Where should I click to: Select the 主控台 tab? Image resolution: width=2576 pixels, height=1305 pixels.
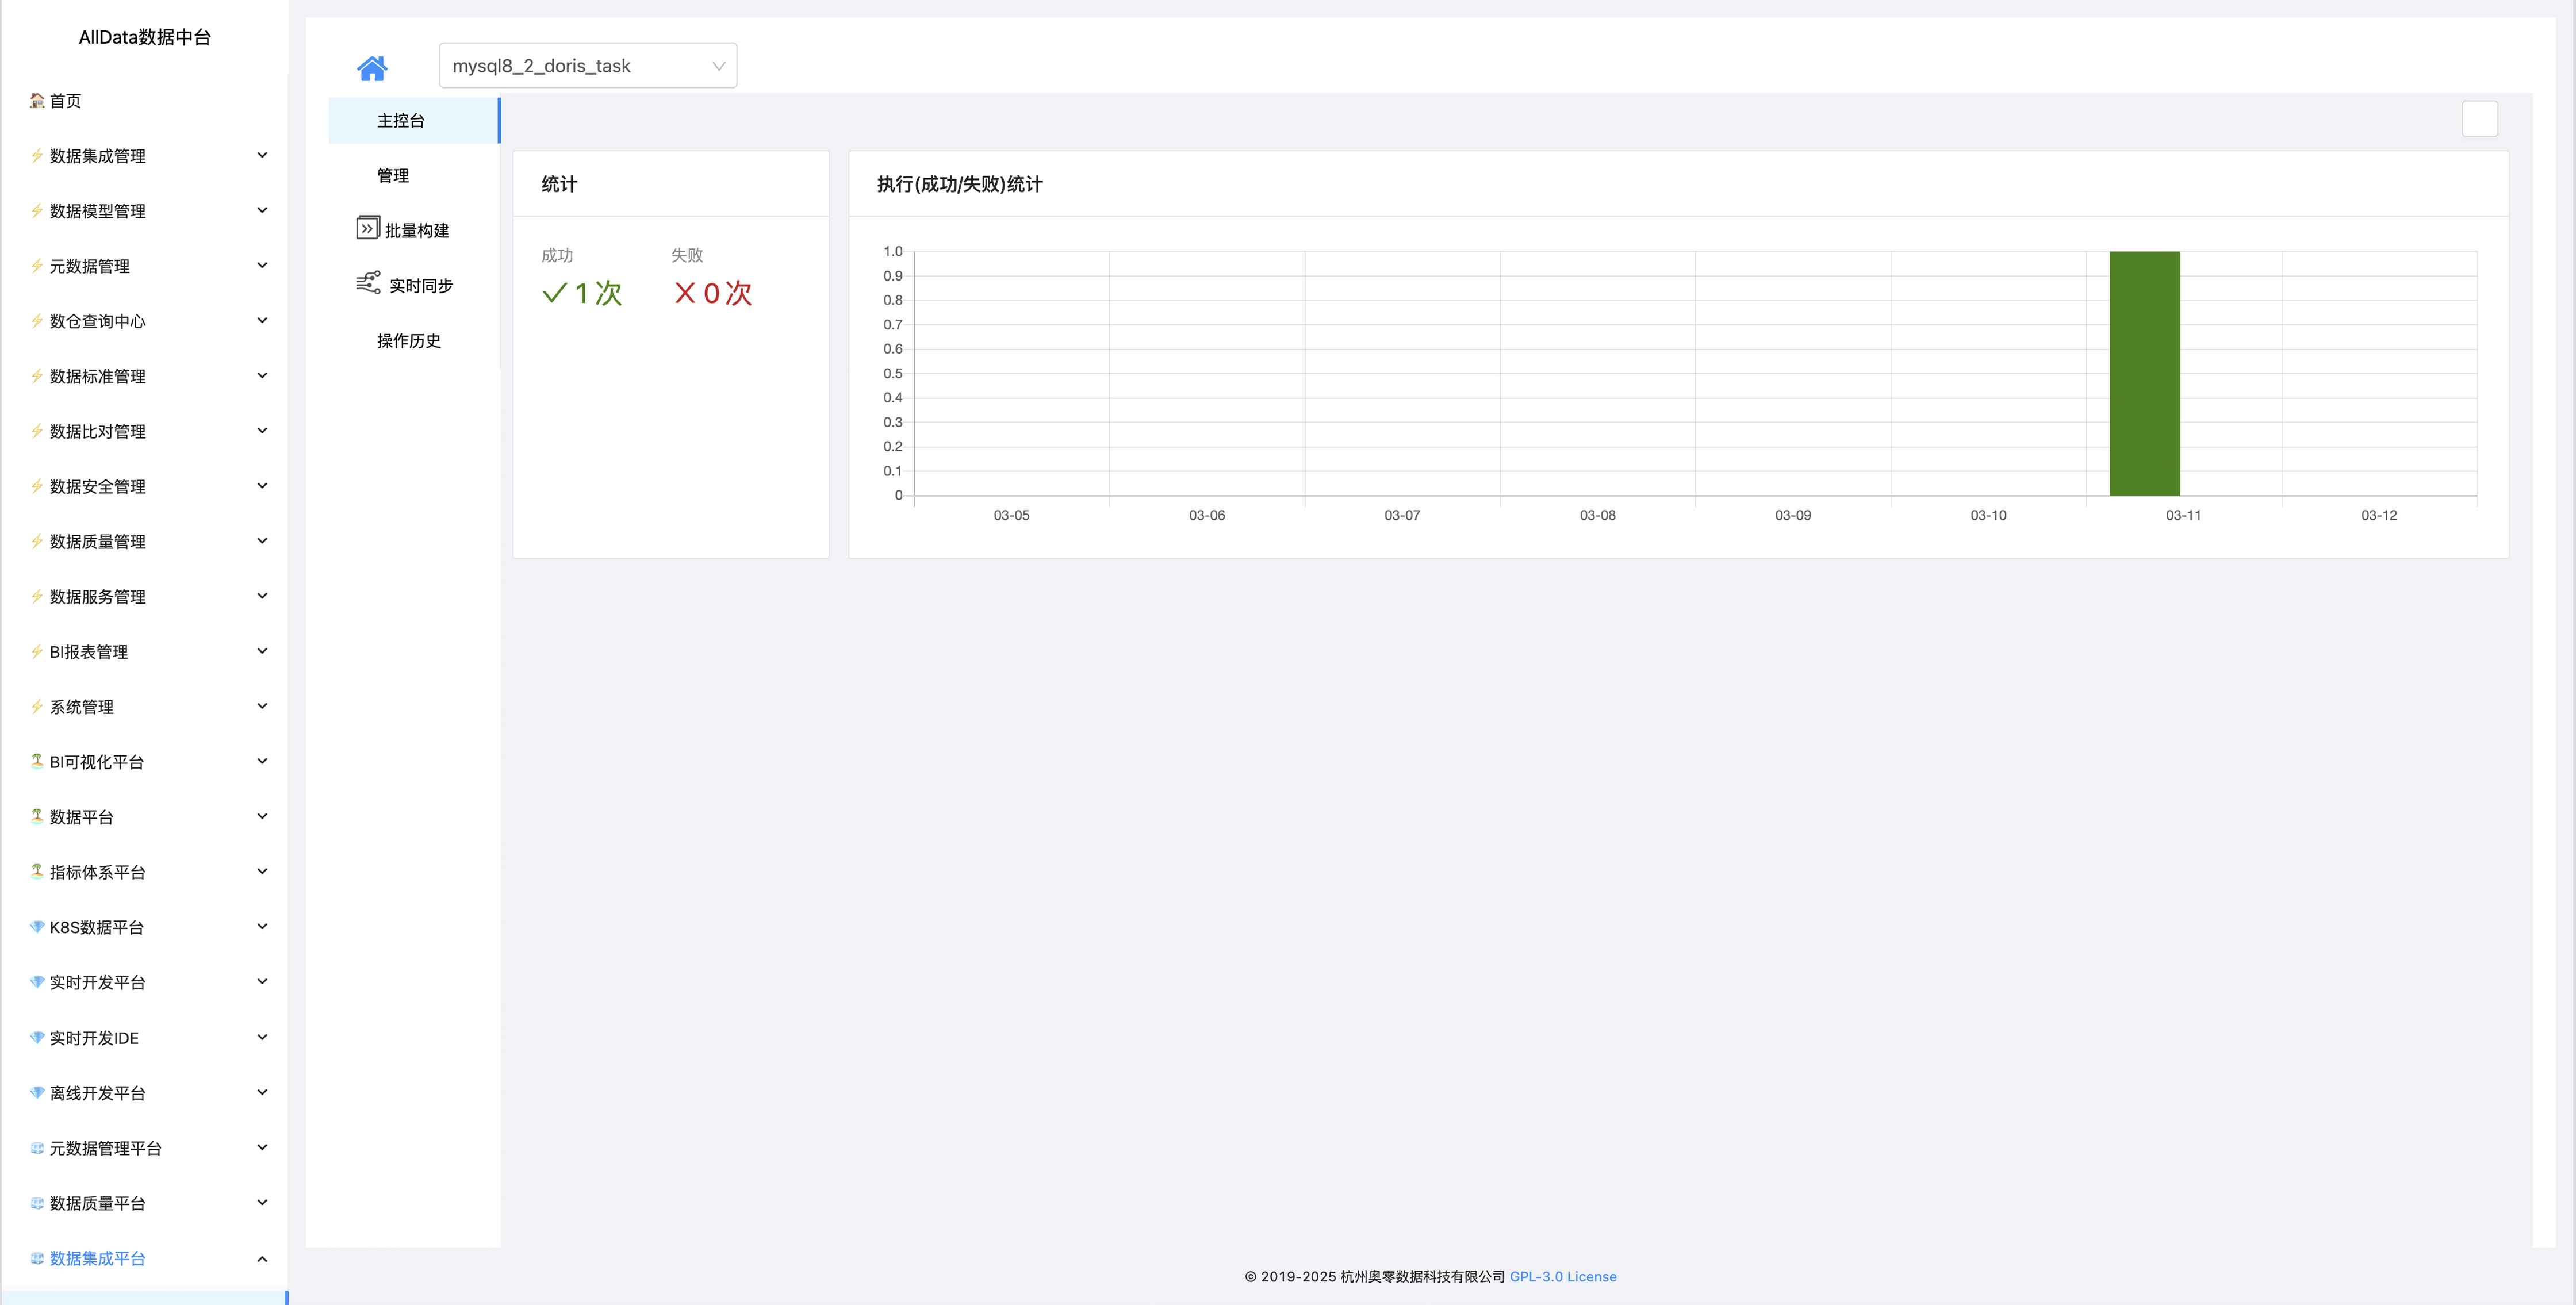[x=401, y=120]
